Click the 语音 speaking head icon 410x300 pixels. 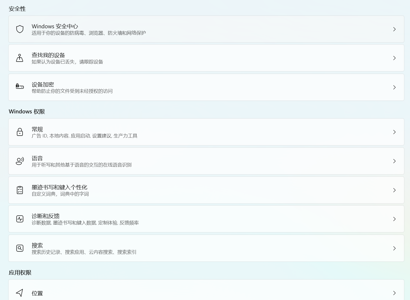coord(20,161)
